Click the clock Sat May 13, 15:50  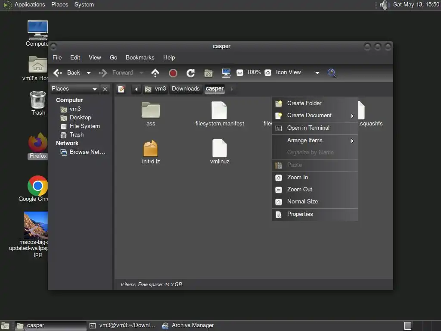point(416,5)
